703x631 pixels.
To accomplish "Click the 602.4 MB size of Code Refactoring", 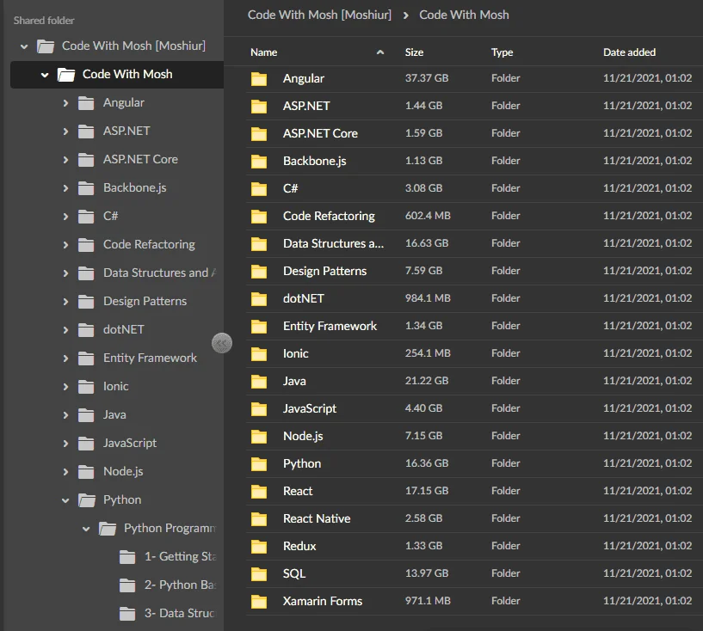I will pos(428,216).
